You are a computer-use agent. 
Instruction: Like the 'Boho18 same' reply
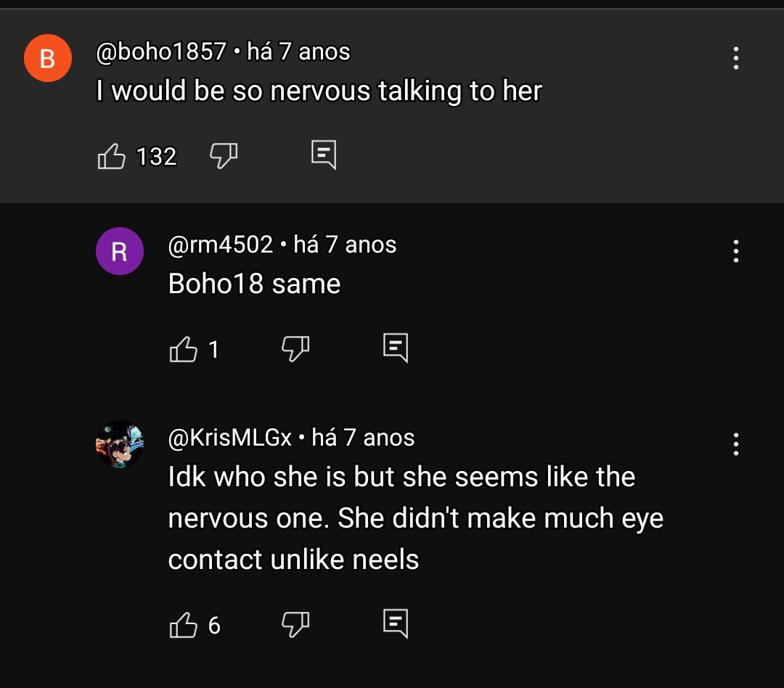point(183,348)
